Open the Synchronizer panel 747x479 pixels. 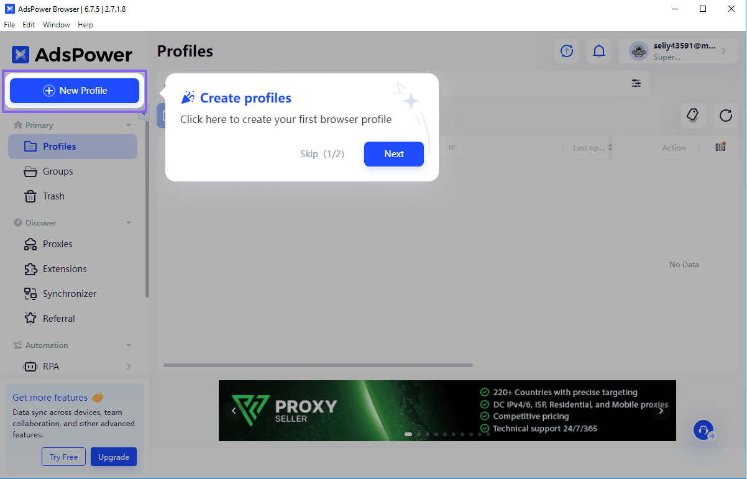pos(69,293)
